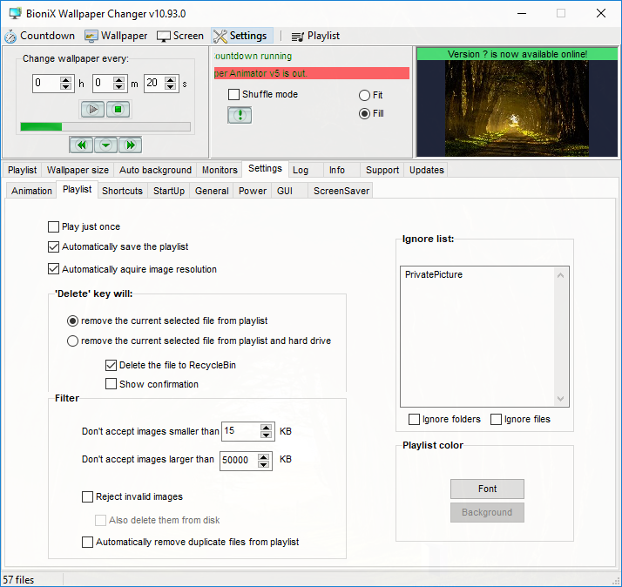Switch to the Animation sub-tab
The height and width of the screenshot is (587, 622).
coord(31,191)
